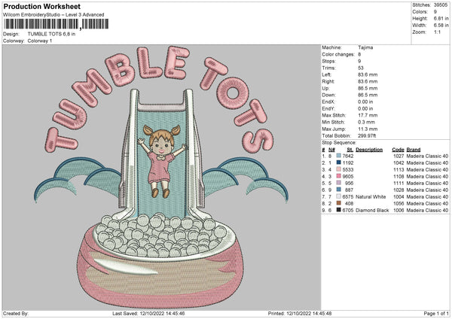Click the Stop Sequence heading

[339, 142]
